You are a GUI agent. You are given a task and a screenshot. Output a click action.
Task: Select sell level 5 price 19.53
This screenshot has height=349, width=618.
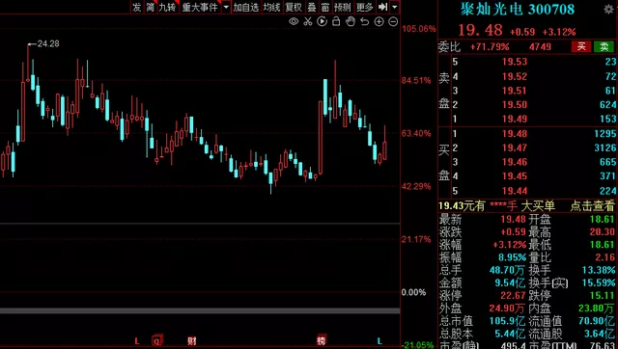tap(515, 62)
